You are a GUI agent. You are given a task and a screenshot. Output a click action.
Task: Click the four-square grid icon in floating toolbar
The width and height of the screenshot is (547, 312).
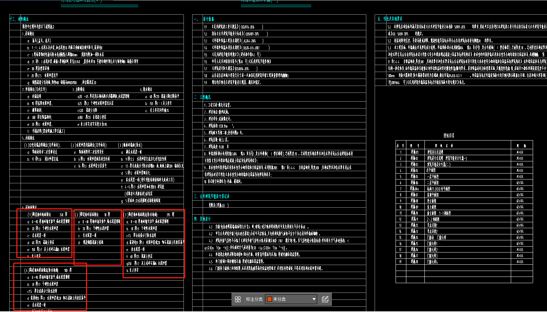tap(238, 299)
